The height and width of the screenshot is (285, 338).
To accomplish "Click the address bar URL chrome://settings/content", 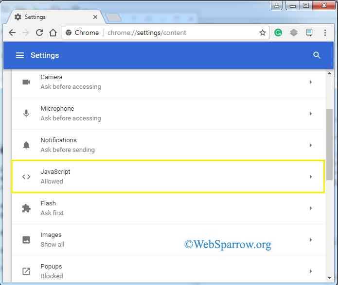I will [146, 33].
